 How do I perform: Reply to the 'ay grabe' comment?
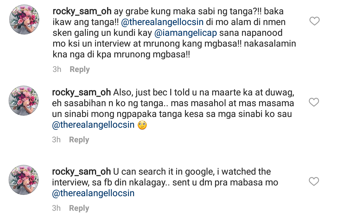tap(80, 69)
